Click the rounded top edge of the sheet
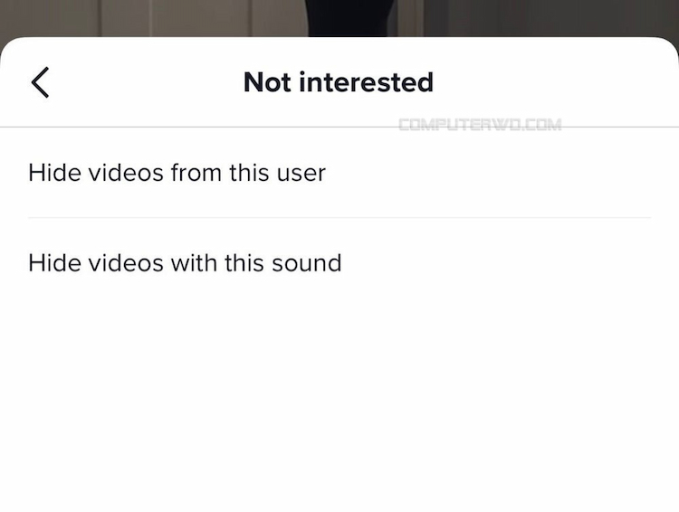 click(x=339, y=39)
